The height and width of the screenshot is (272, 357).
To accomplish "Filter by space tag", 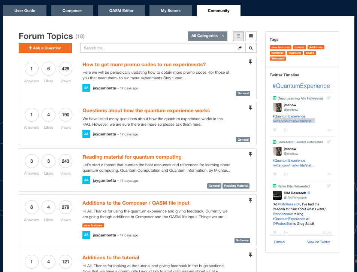I will click(310, 53).
